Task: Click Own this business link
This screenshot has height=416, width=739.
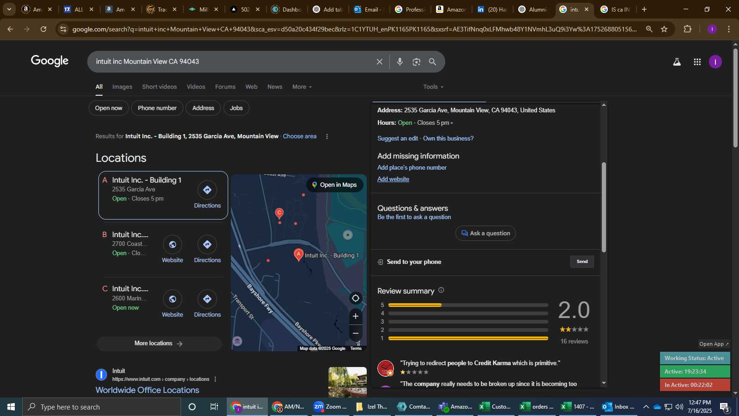Action: click(448, 139)
